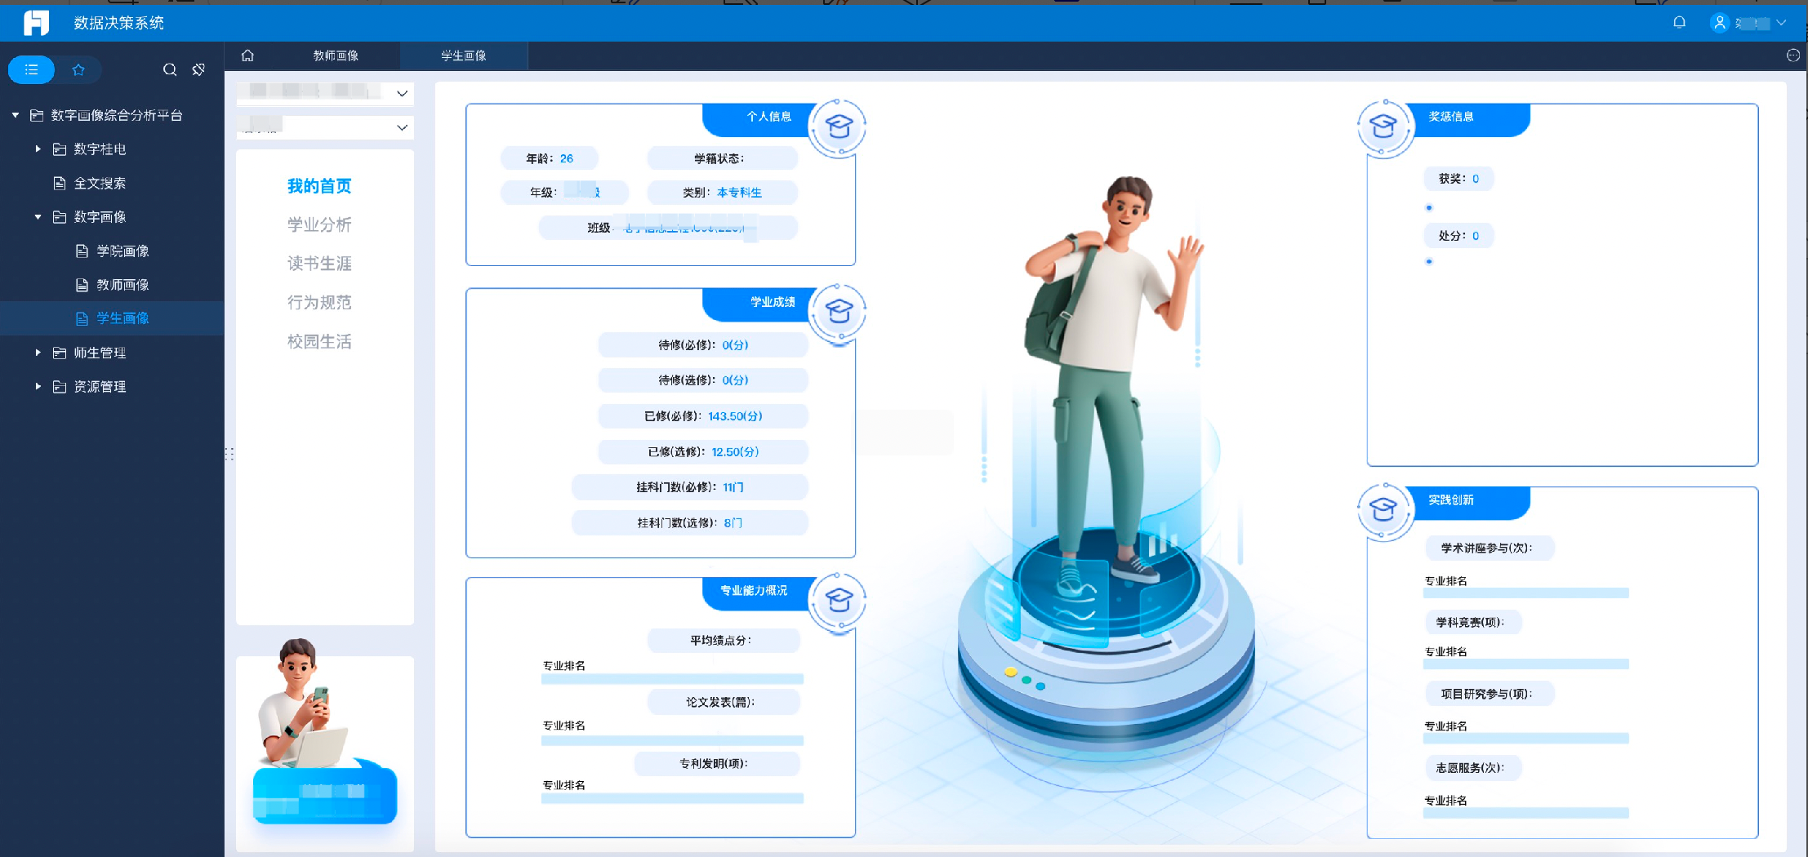Collapse the 数字画像 tree folder

point(38,217)
